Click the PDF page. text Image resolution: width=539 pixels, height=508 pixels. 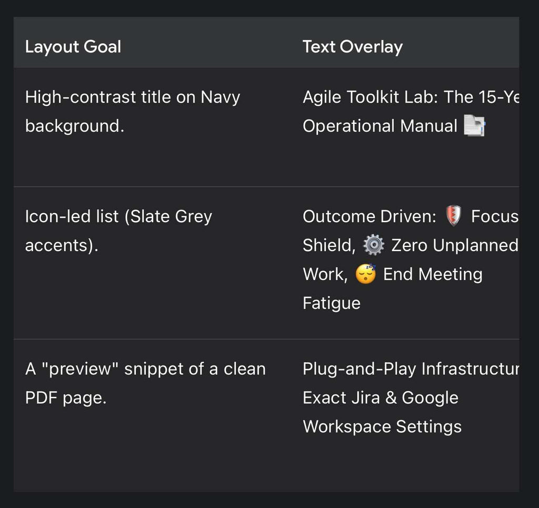coord(66,398)
